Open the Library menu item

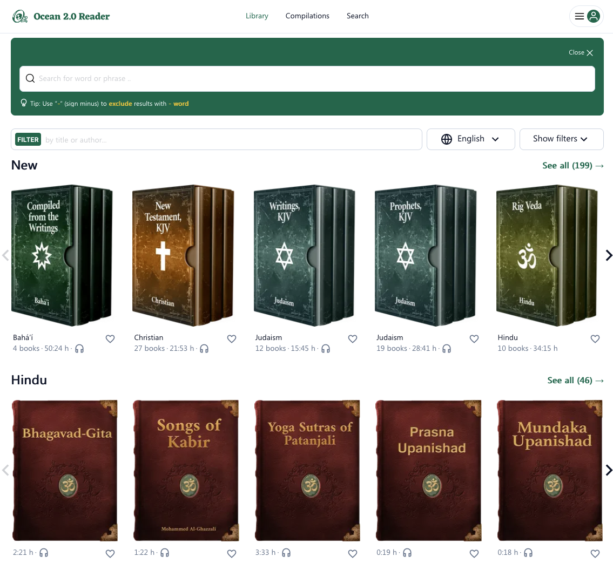257,16
